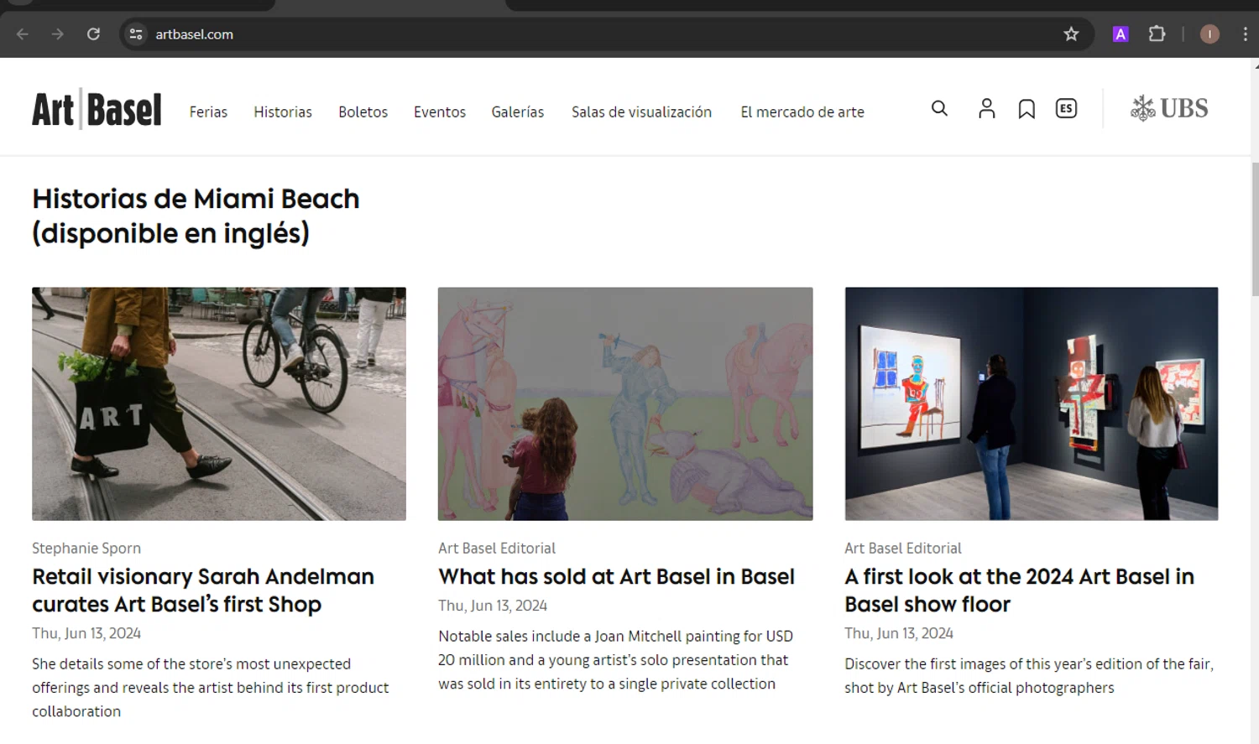Open Salas de visualización menu item
Screen dimensions: 1259x744
click(x=641, y=112)
